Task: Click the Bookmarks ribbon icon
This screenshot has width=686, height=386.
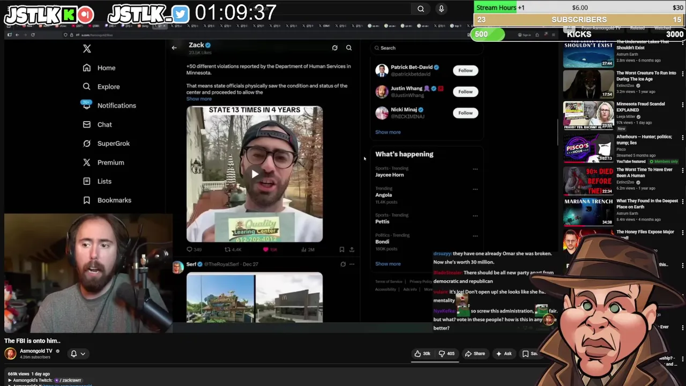Action: tap(87, 200)
